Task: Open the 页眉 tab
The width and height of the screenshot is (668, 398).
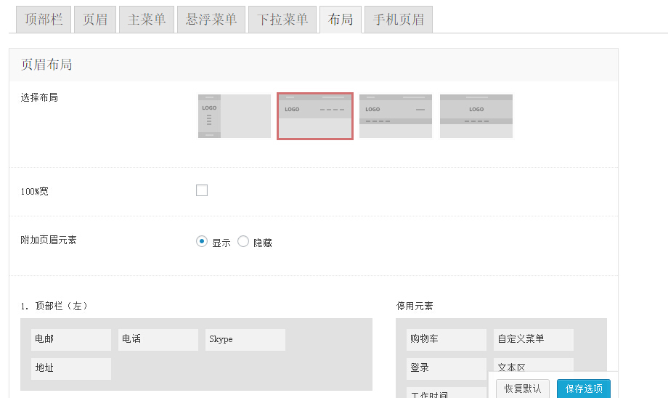Action: (94, 20)
